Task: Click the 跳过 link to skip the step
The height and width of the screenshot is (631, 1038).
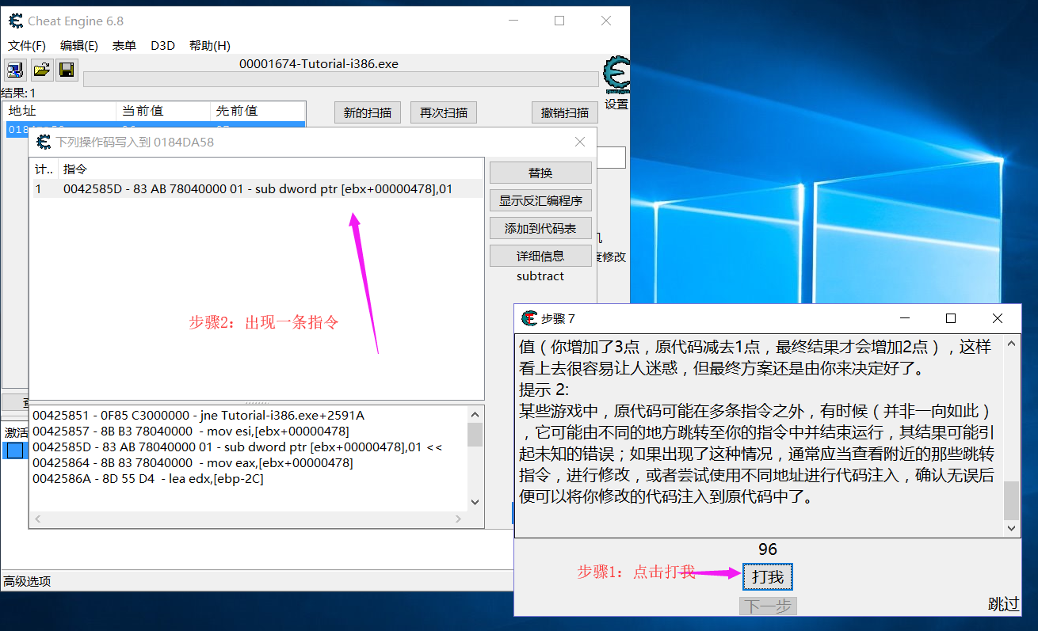Action: click(1004, 604)
